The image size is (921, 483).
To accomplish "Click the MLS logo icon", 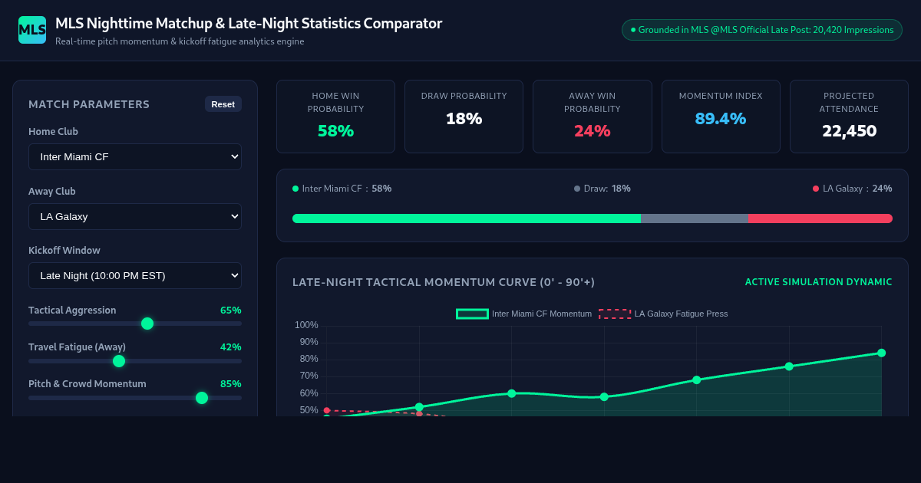I will pos(32,30).
